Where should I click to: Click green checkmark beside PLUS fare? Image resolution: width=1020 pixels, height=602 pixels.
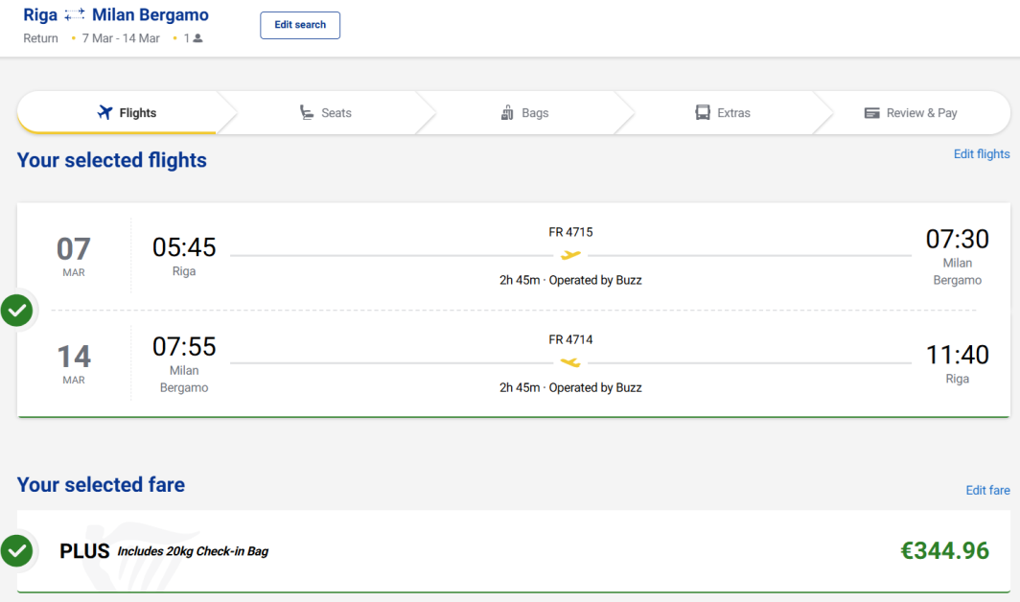coord(17,550)
